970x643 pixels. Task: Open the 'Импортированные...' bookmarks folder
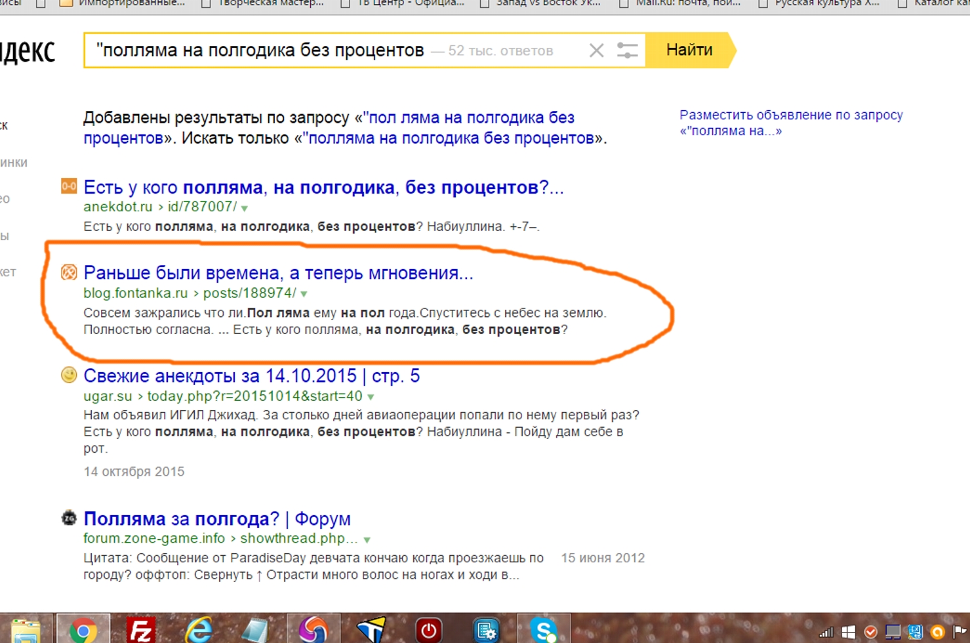122,3
